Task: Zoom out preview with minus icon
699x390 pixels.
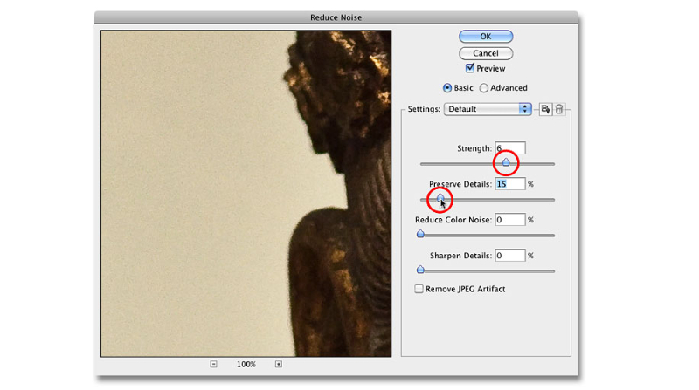Action: coord(213,364)
